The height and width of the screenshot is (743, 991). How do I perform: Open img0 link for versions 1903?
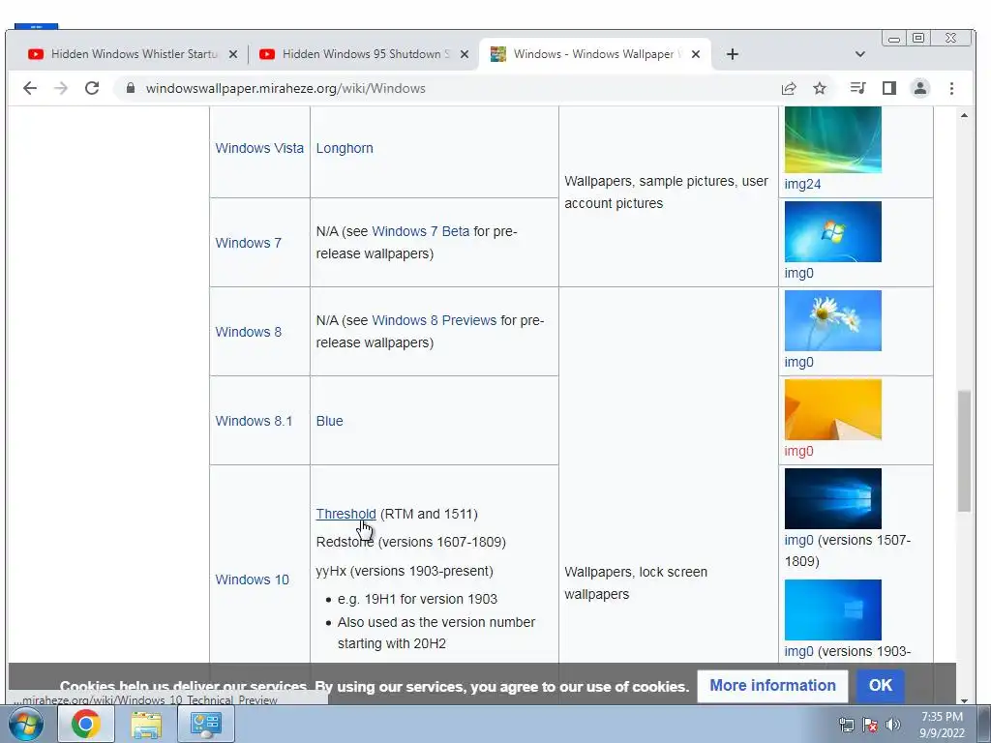[798, 651]
